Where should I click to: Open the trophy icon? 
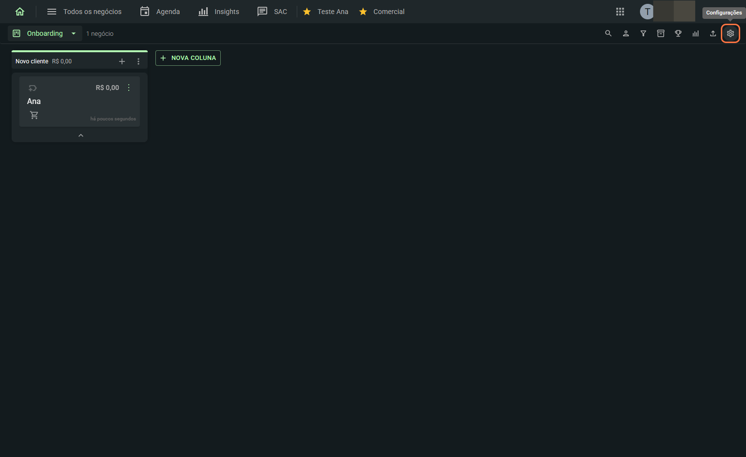(x=678, y=33)
